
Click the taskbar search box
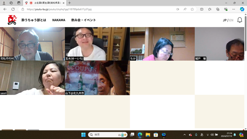[108, 135]
